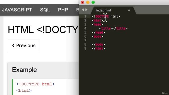This screenshot has height=95, width=169.
Task: Minimize the editor window with the yellow button
Action: (88, 2)
